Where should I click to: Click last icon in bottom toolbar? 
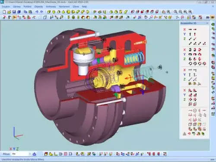[165, 154]
